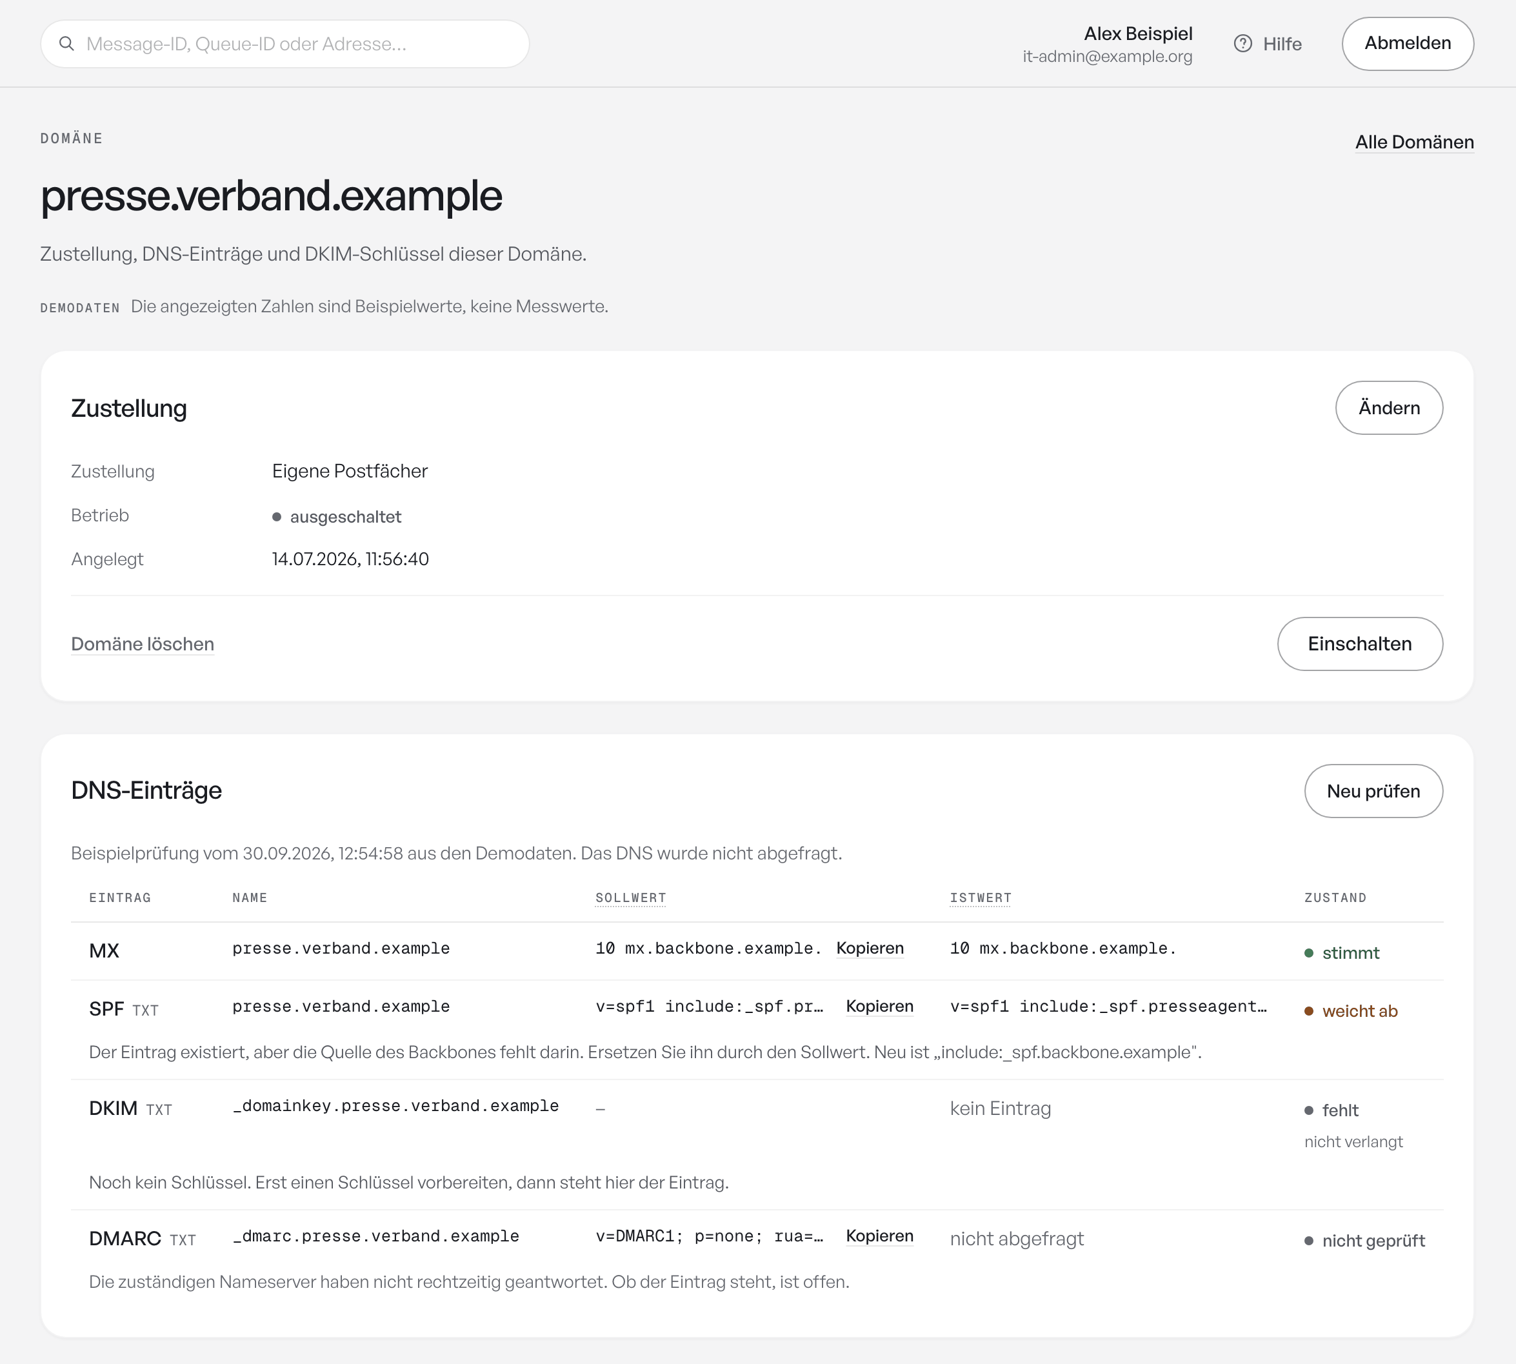Click the it-admin@example.org address
The width and height of the screenshot is (1516, 1364).
tap(1107, 56)
